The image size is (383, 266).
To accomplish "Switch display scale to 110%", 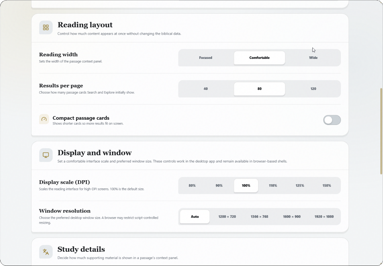I will point(273,185).
